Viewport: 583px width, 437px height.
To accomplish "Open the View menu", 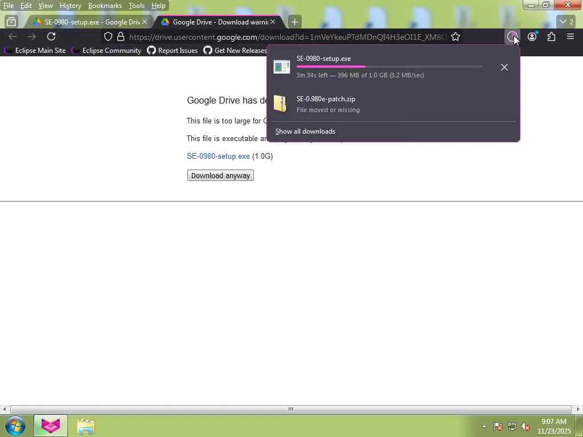I will point(46,6).
